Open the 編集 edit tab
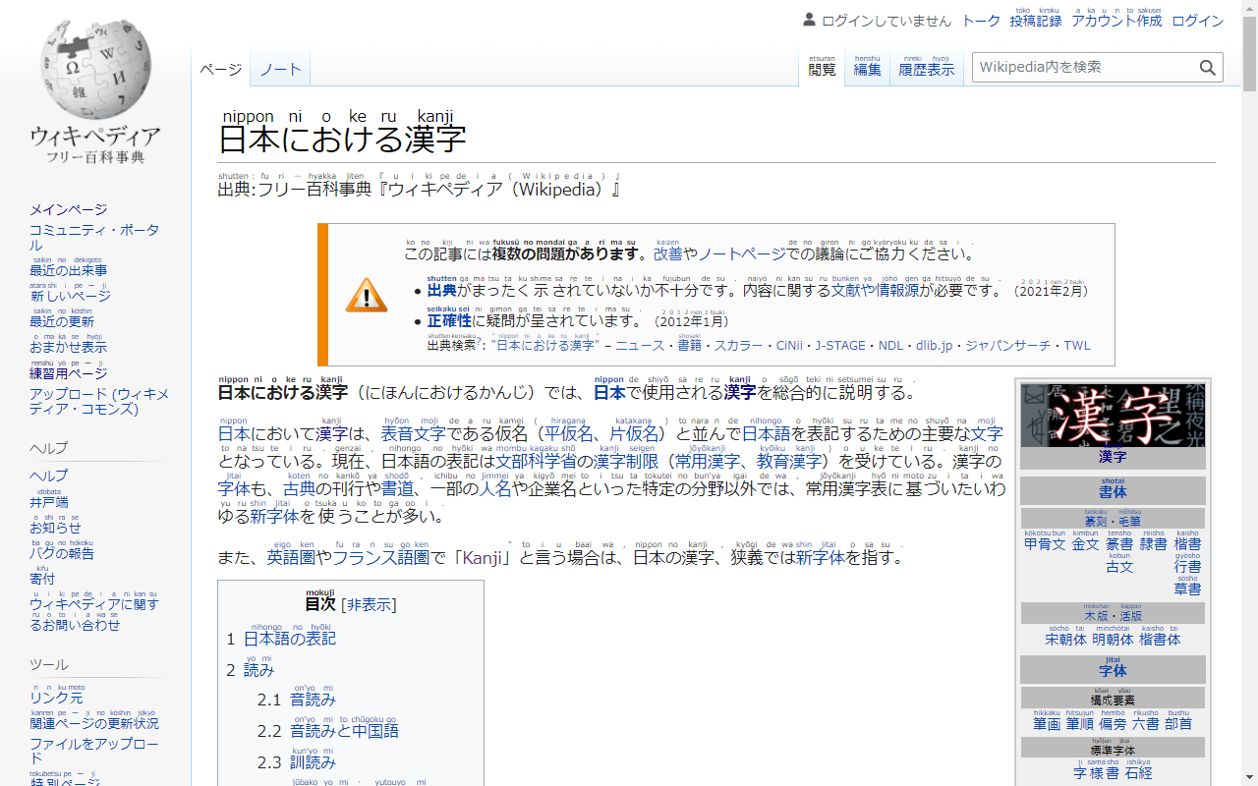Screen dimensions: 1258x786 (x=867, y=69)
